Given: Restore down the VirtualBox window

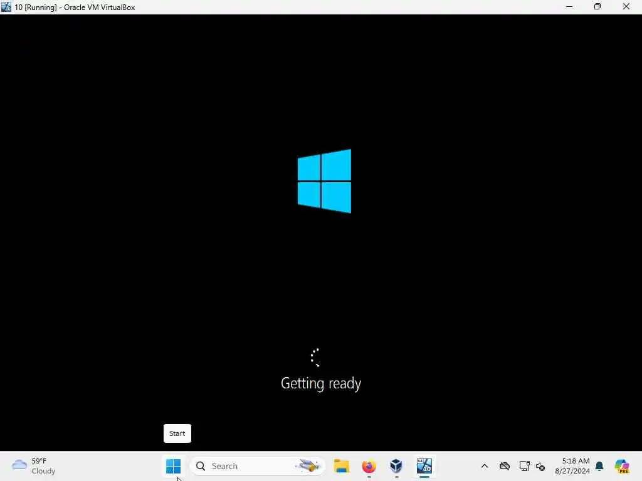Looking at the screenshot, I should 597,7.
